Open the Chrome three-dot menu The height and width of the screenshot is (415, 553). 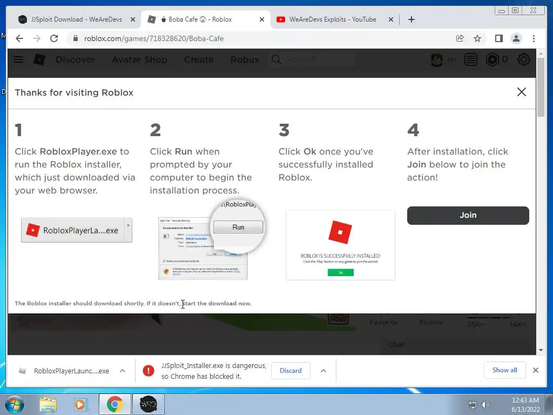click(534, 38)
